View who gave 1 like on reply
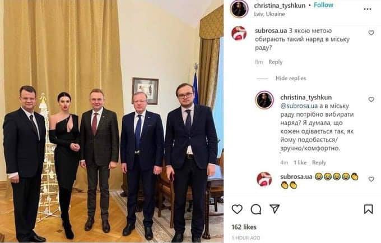The image size is (381, 243). 300,163
